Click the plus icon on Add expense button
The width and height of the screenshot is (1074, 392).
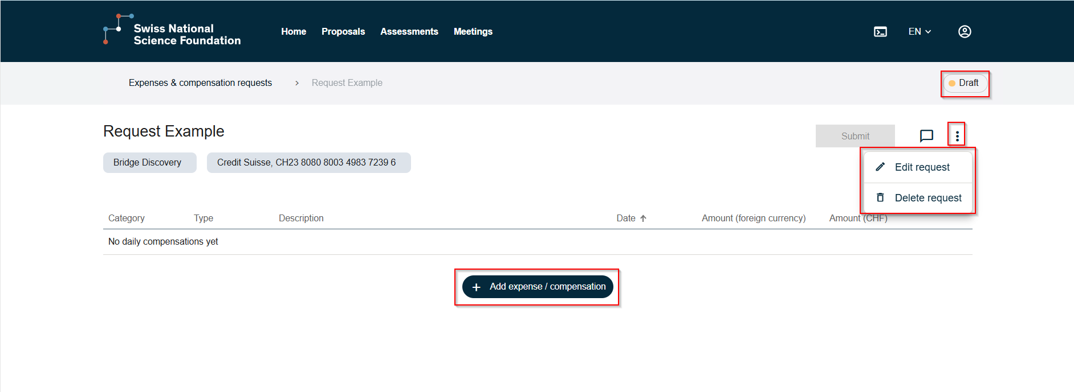pyautogui.click(x=477, y=287)
